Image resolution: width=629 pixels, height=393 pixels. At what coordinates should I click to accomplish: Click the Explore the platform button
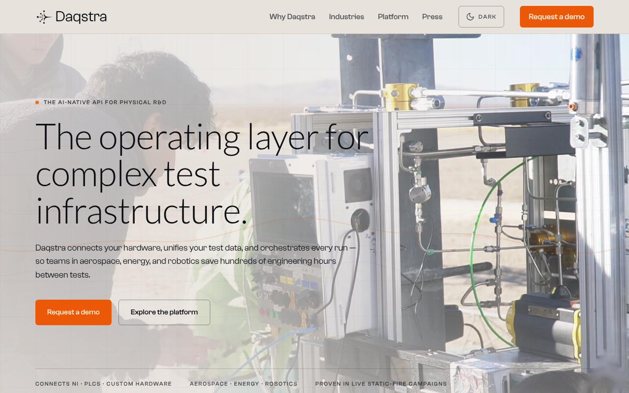pos(164,312)
